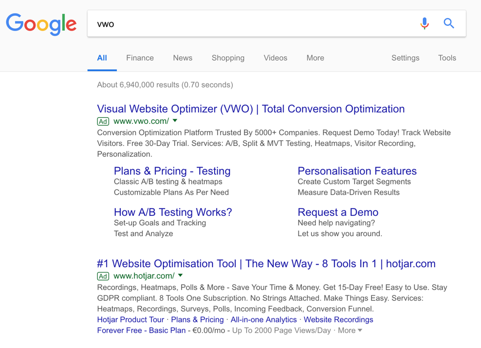The image size is (481, 348).
Task: Expand the More search categories menu
Action: pyautogui.click(x=315, y=58)
